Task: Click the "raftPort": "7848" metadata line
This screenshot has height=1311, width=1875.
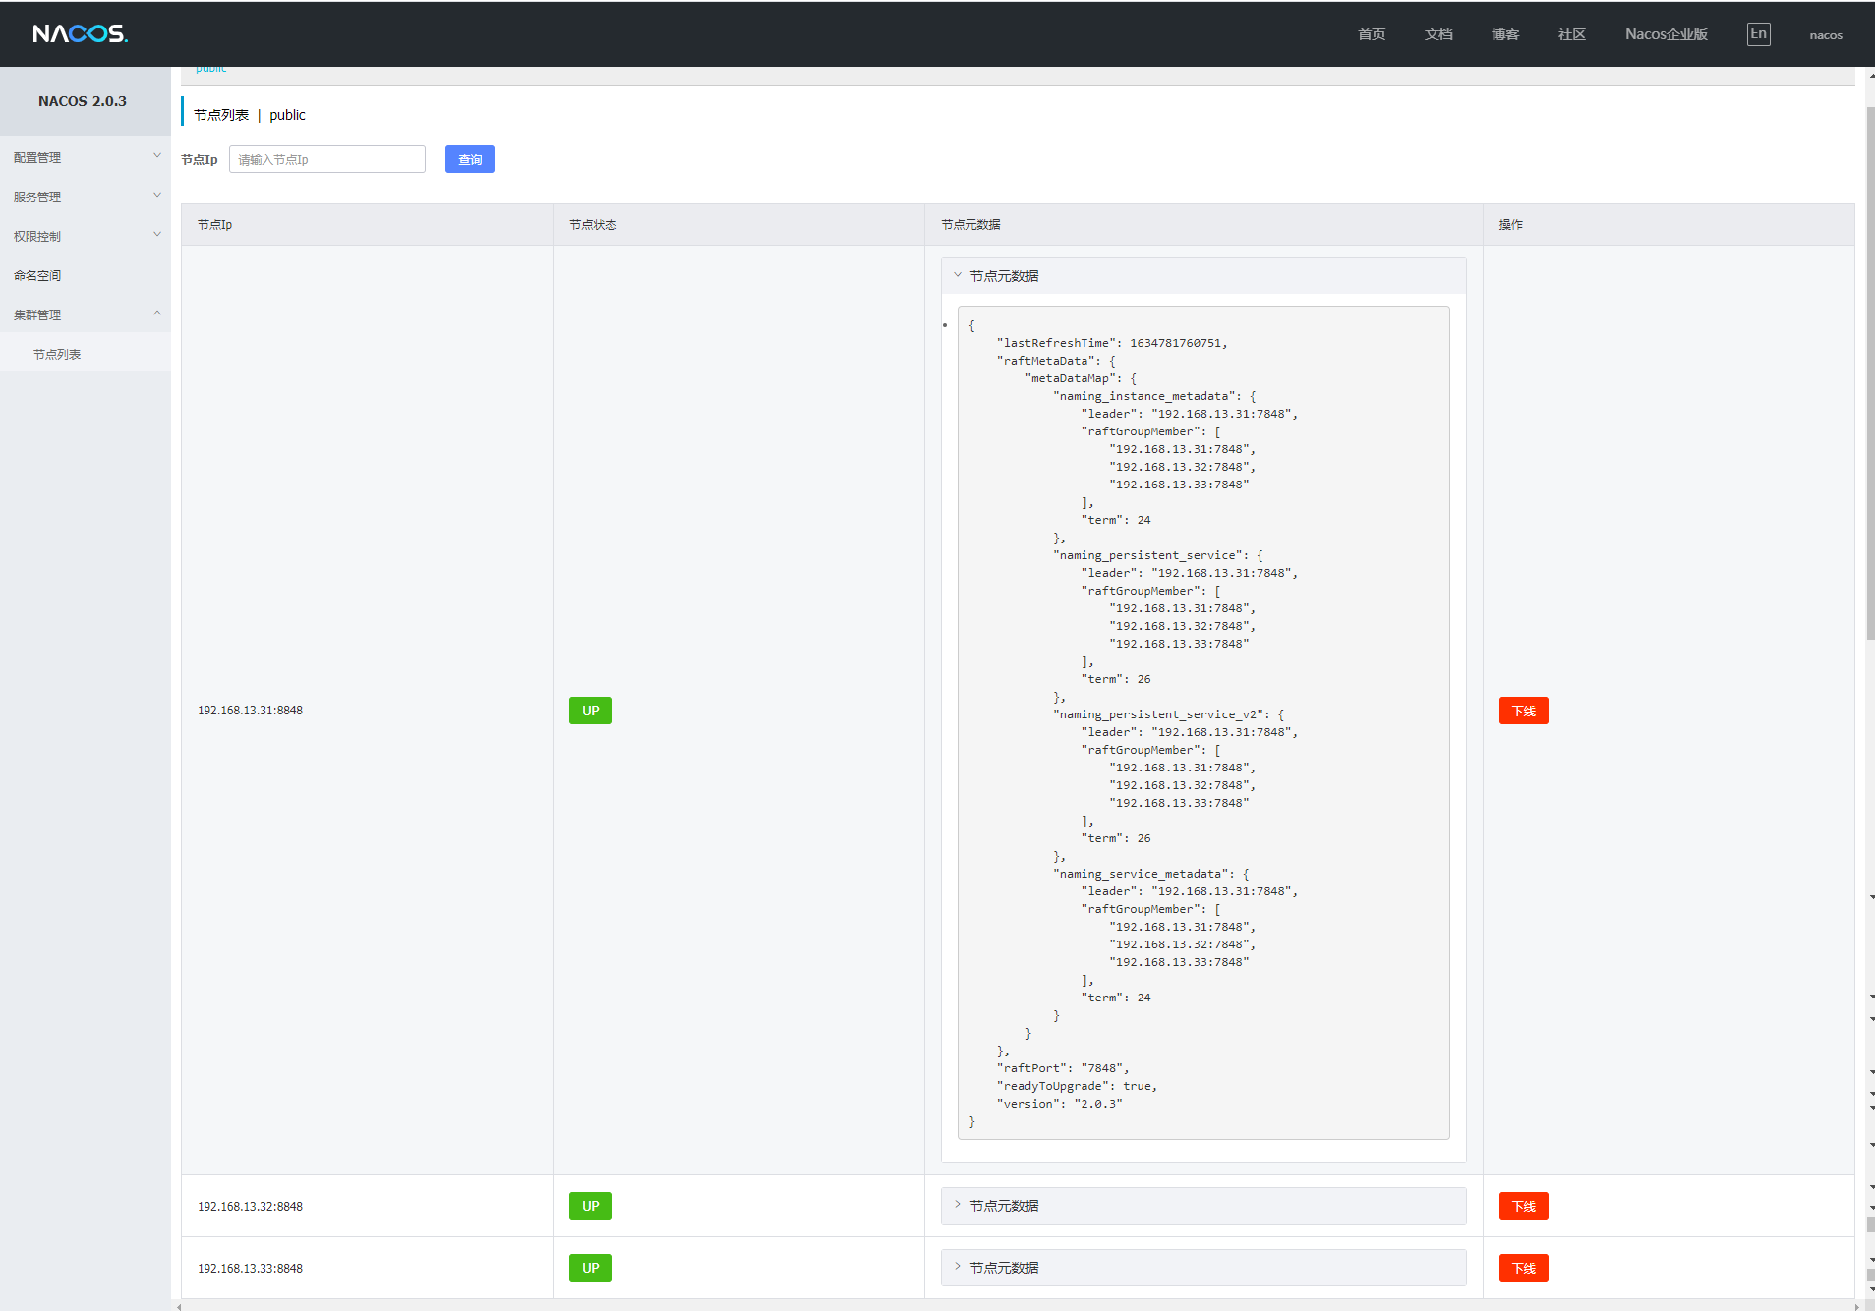Action: [1063, 1068]
